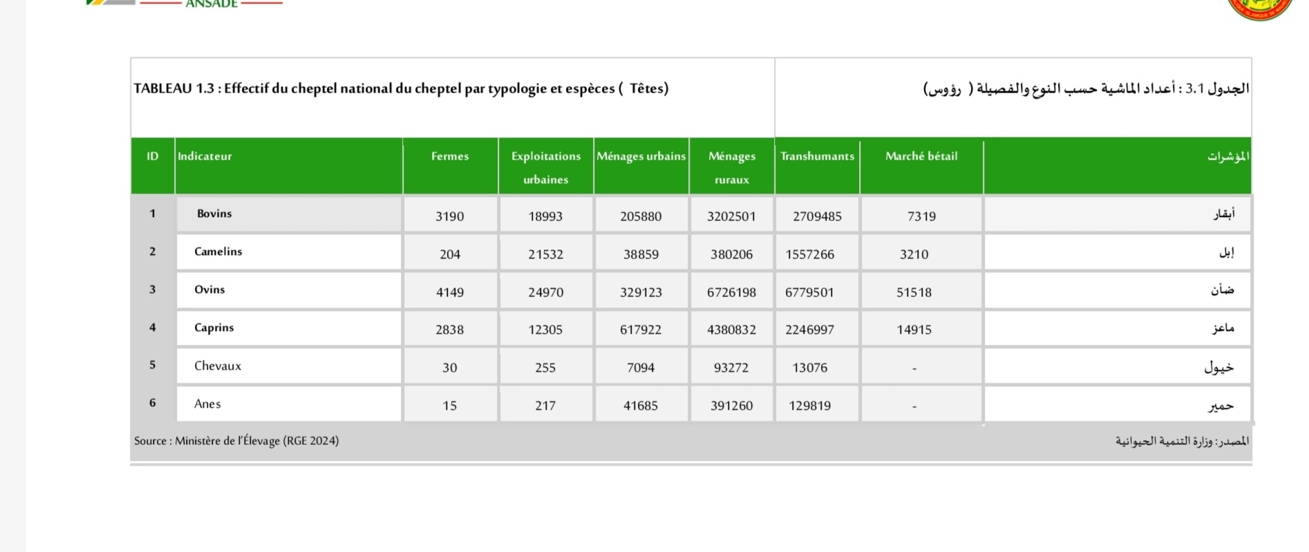Click Ovins value 6726198
The image size is (1309, 552).
(731, 292)
